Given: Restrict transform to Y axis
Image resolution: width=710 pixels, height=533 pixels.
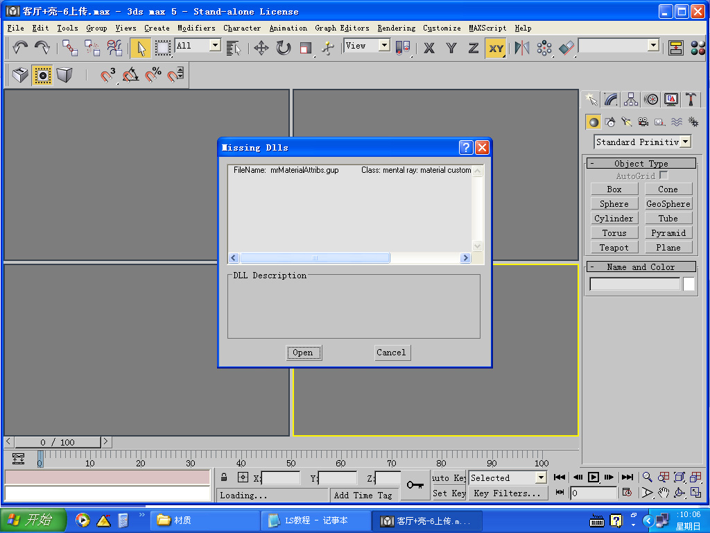Looking at the screenshot, I should coord(451,48).
